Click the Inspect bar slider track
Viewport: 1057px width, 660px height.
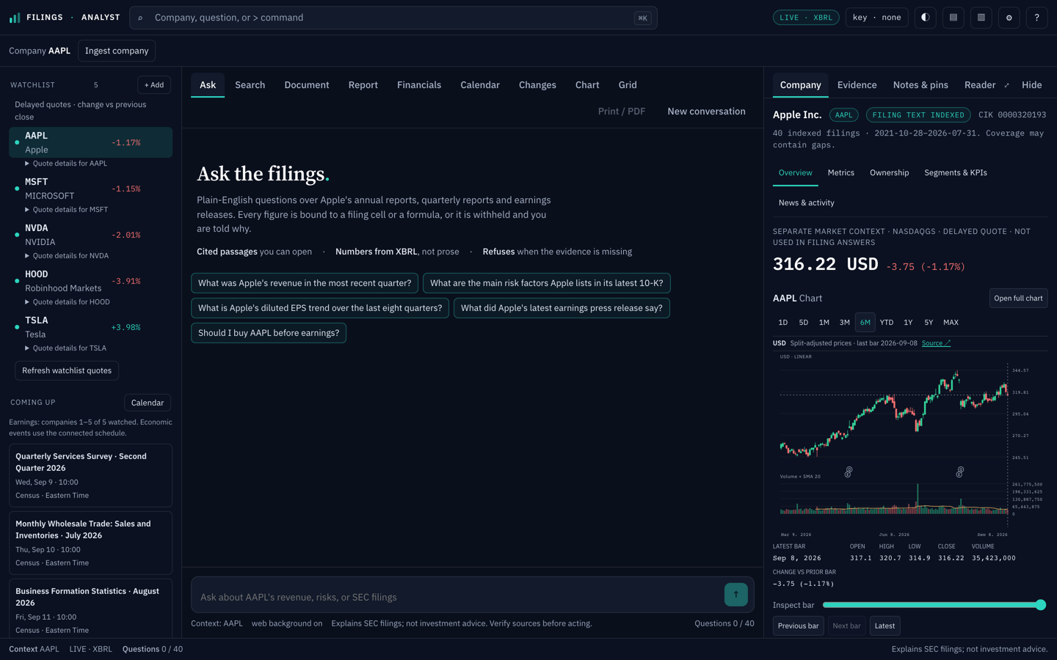click(x=934, y=605)
